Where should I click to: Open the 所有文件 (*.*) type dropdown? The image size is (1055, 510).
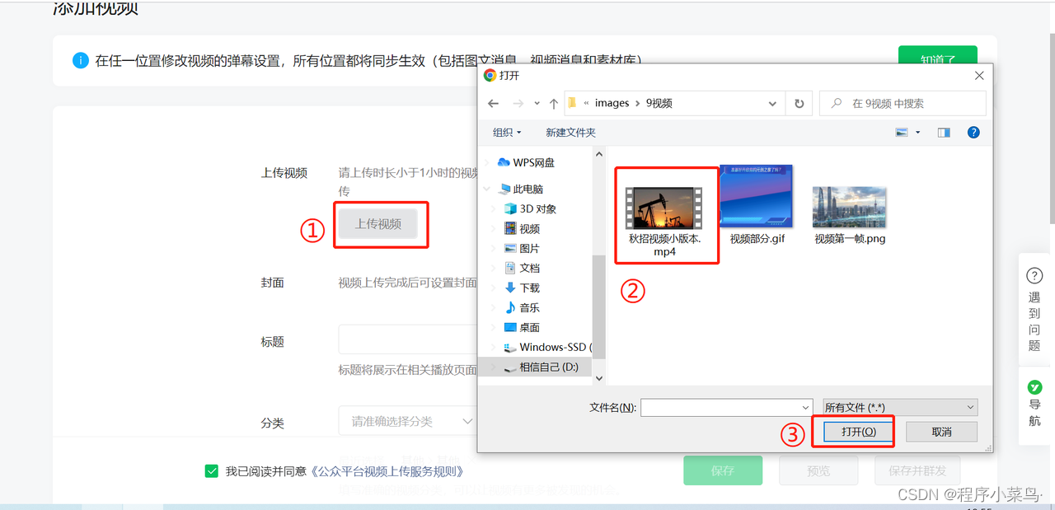[900, 407]
